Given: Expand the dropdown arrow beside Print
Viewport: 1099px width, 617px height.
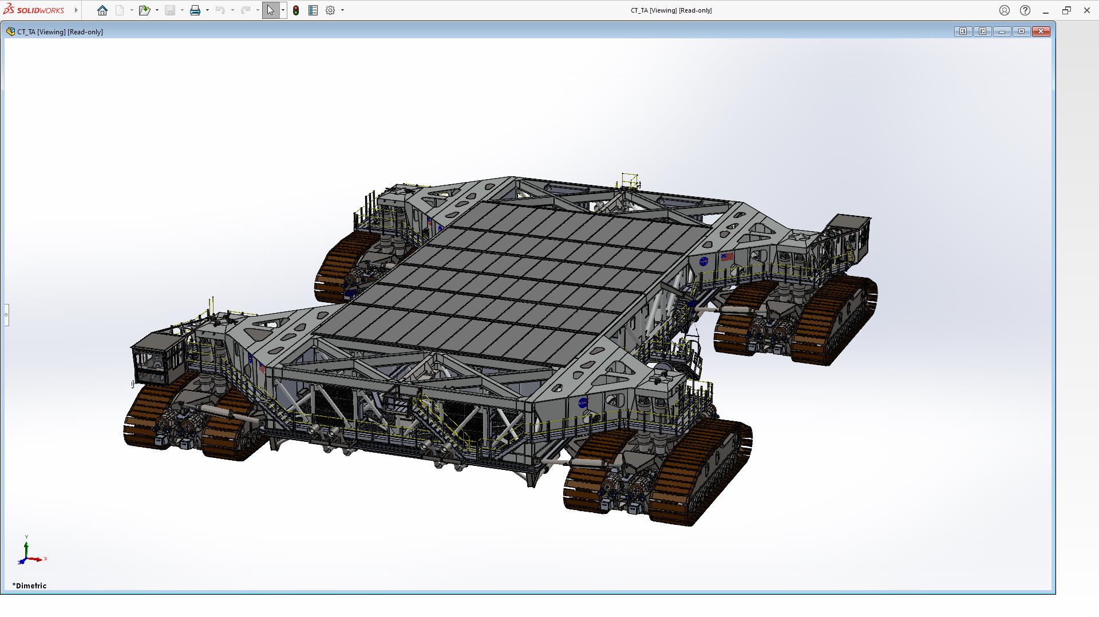Looking at the screenshot, I should (x=207, y=10).
